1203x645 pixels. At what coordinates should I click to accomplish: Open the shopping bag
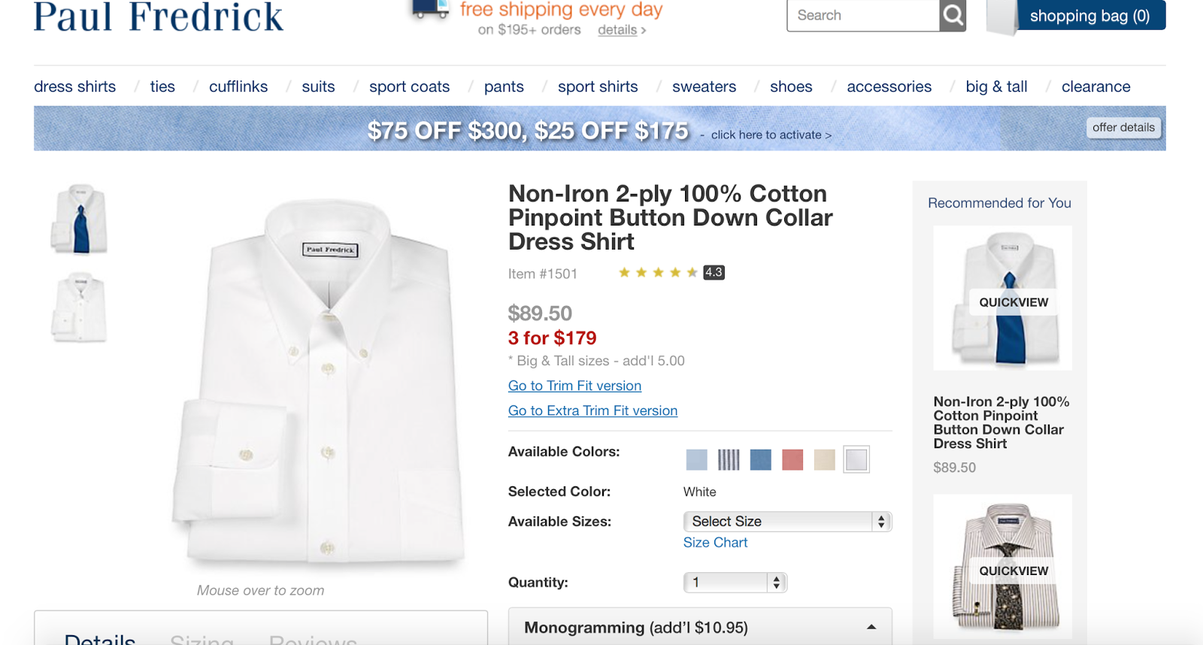[1089, 16]
